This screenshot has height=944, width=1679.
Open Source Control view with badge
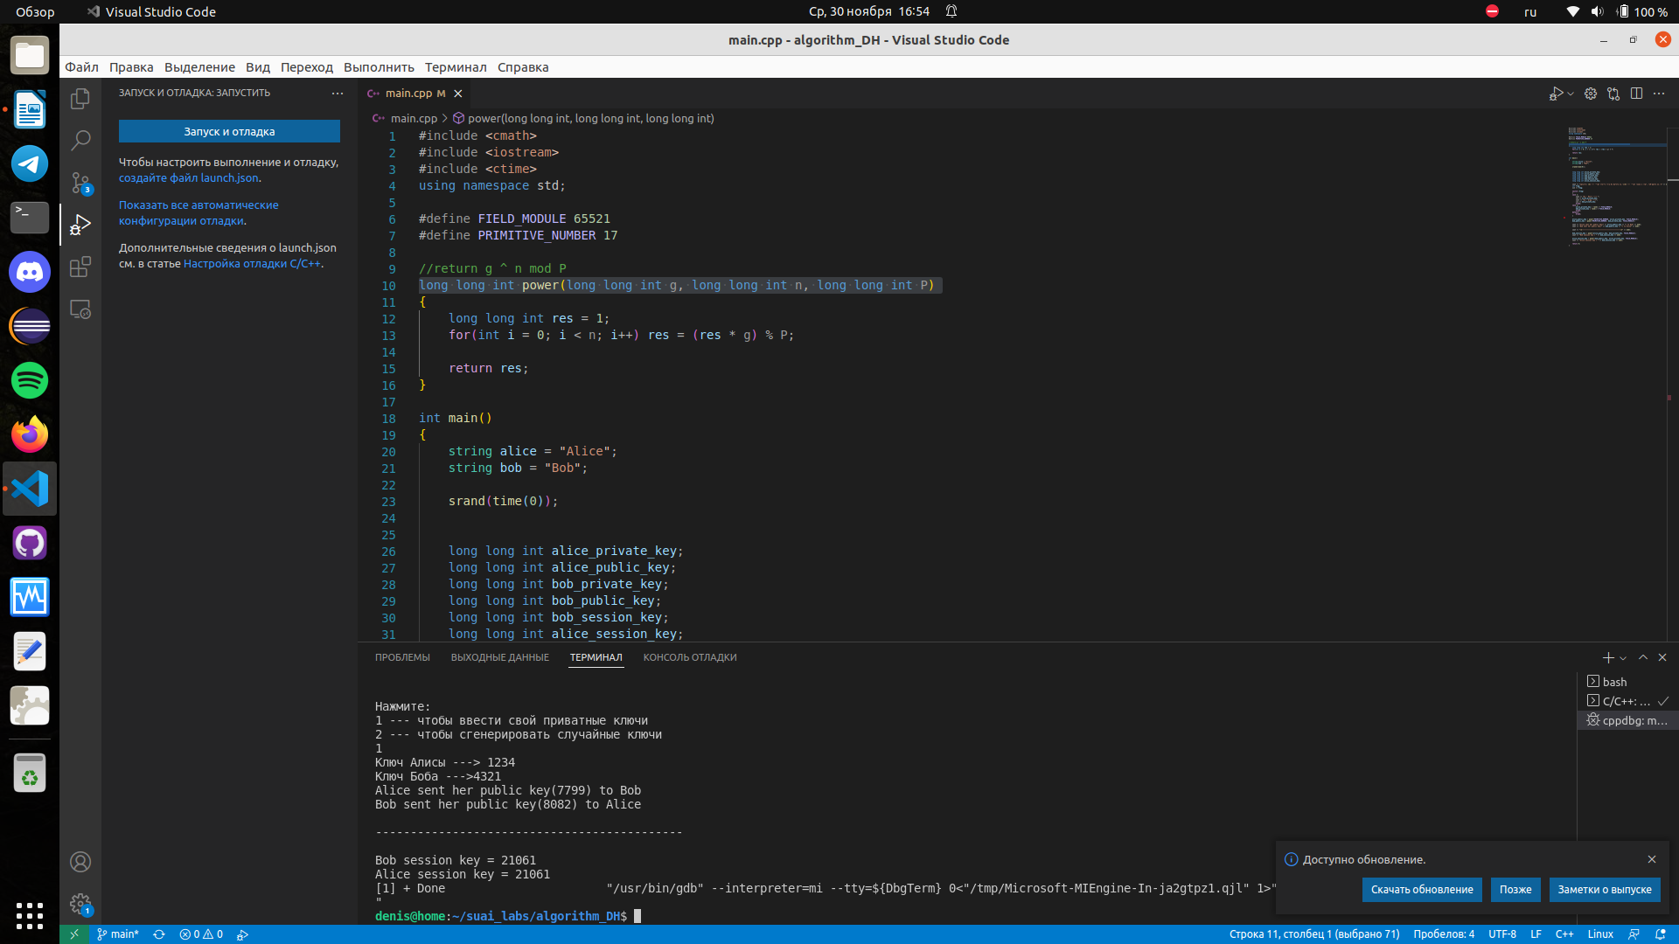(80, 183)
